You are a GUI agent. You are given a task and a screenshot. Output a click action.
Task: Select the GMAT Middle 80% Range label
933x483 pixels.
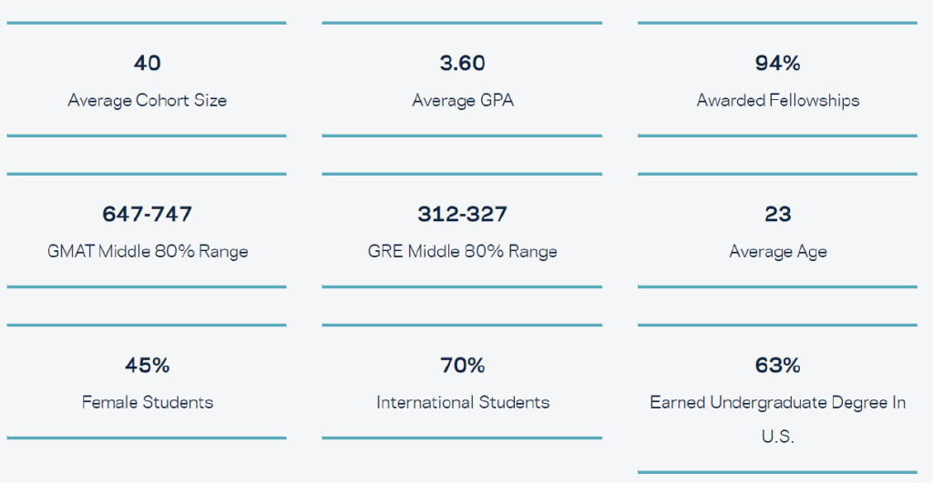pos(147,251)
